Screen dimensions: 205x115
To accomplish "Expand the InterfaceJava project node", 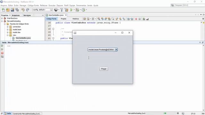I will pyautogui.click(x=2, y=18).
